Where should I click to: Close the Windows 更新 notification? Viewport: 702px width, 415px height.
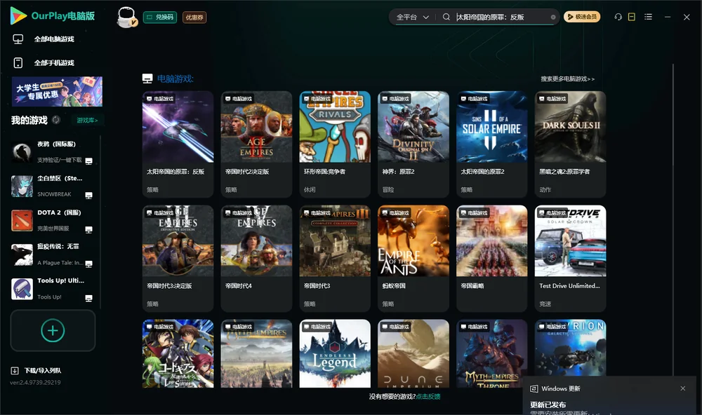[x=683, y=388]
